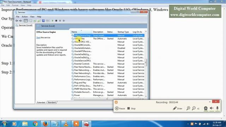Viewport: 226px width, 127px height.
Task: Activate the Draw tool in recorder
Action: (x=177, y=108)
